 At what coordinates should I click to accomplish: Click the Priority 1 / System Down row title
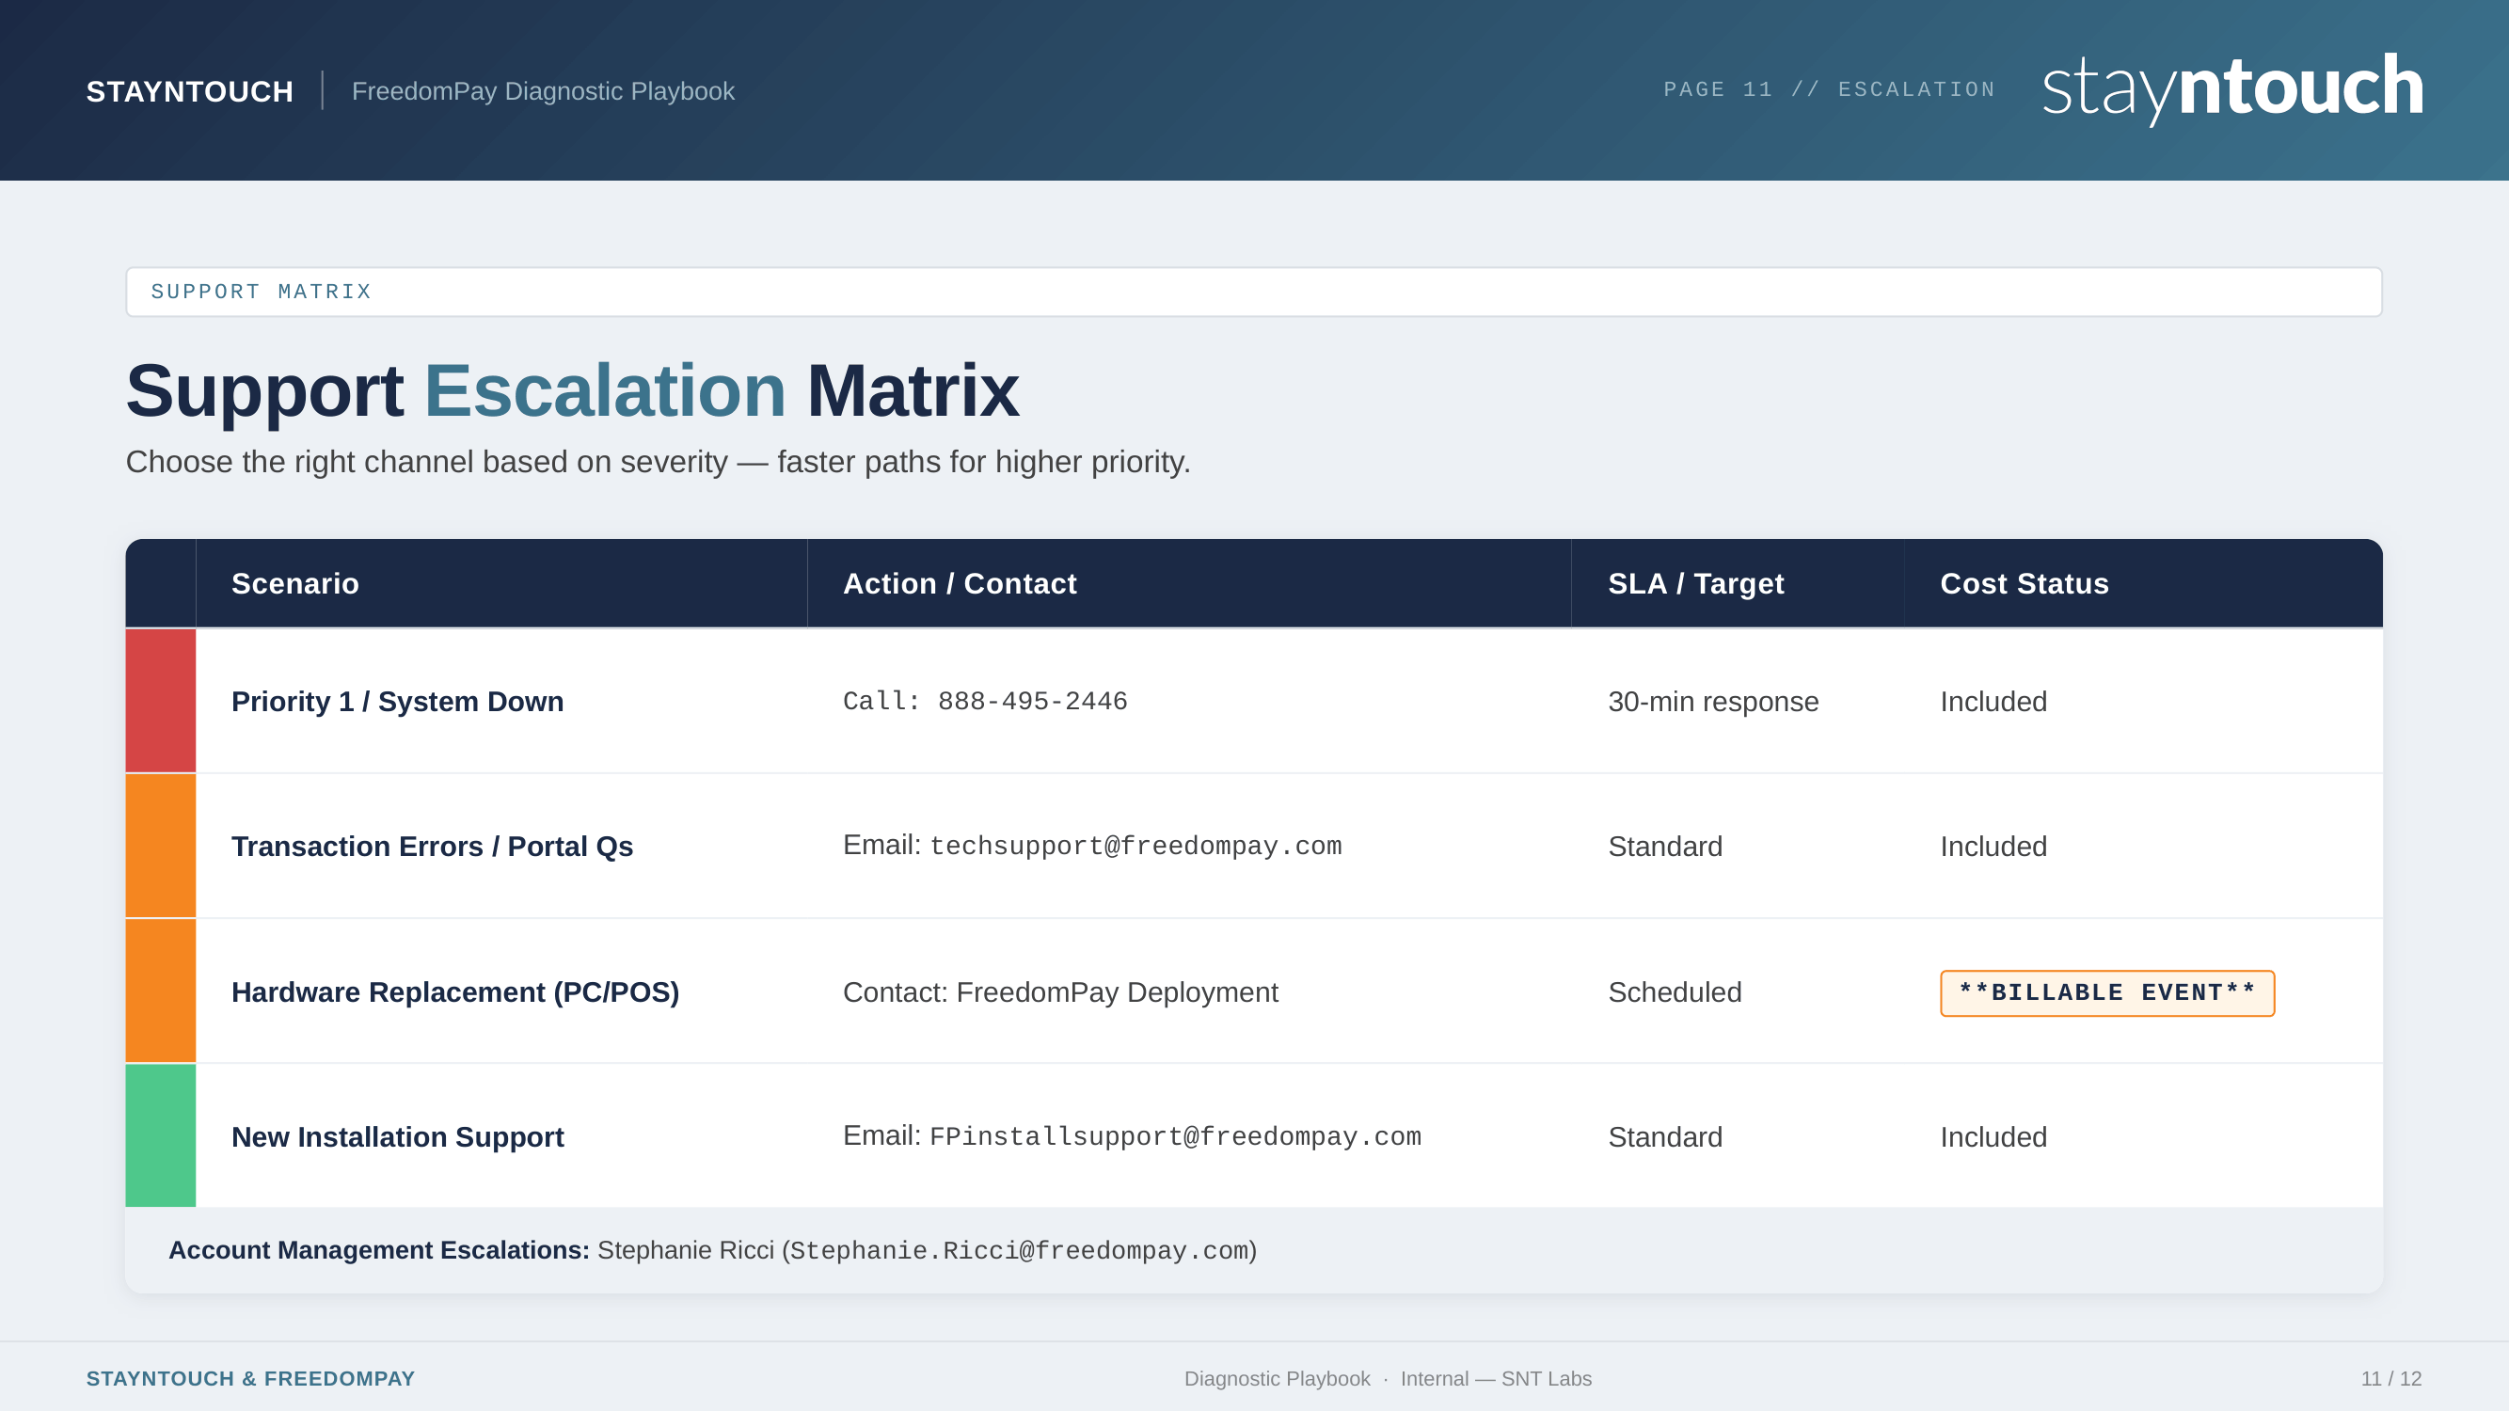tap(397, 701)
